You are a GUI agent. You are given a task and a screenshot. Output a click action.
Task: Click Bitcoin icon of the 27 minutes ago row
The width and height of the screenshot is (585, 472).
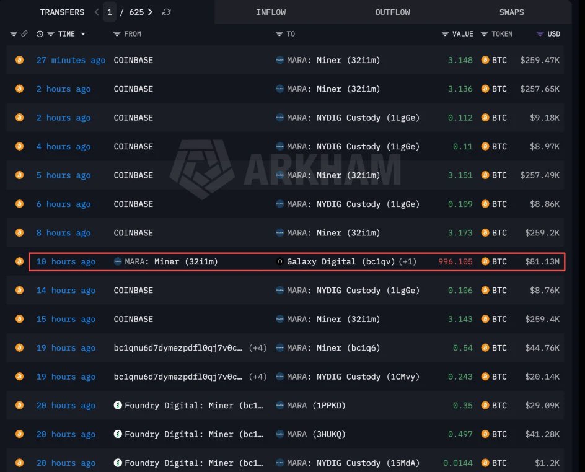[x=19, y=60]
